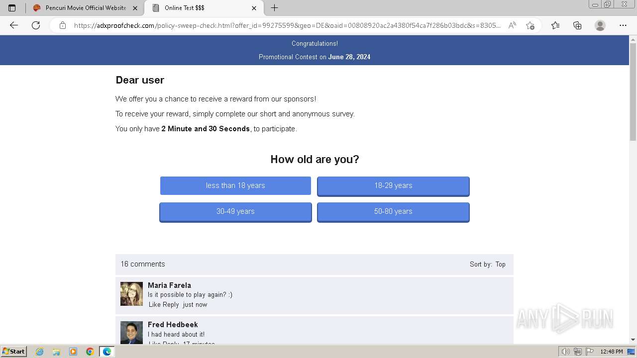Click the Dear user heading
The image size is (637, 358).
click(x=140, y=80)
